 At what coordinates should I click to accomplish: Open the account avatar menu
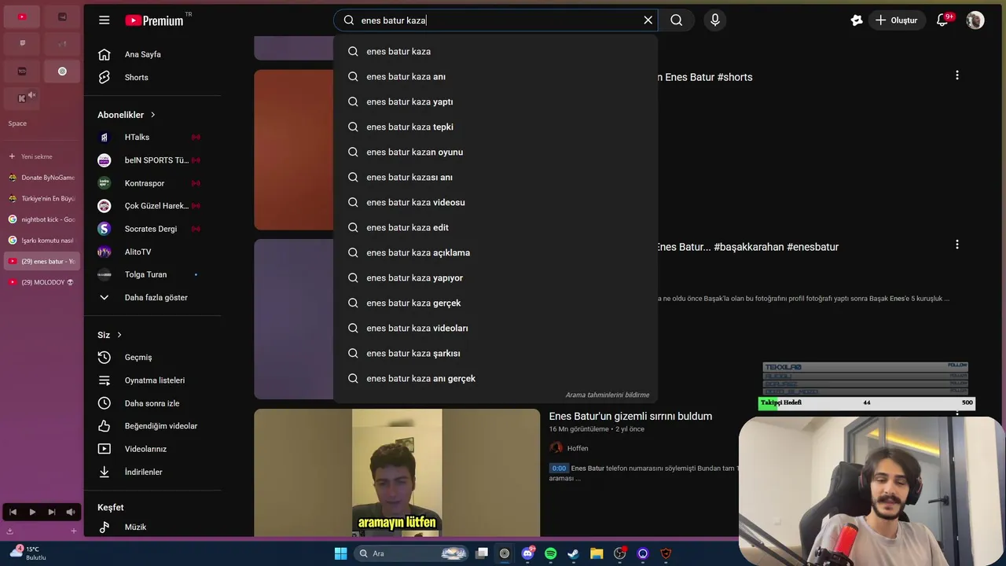click(975, 20)
